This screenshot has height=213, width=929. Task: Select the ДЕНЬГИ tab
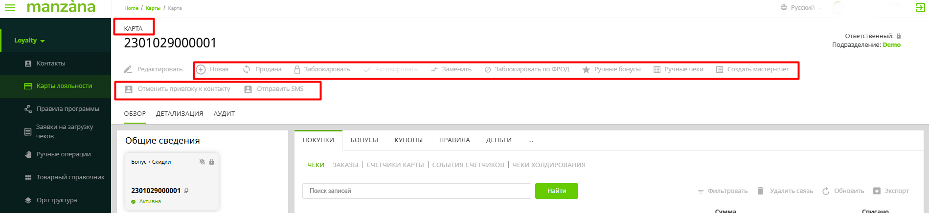point(499,140)
